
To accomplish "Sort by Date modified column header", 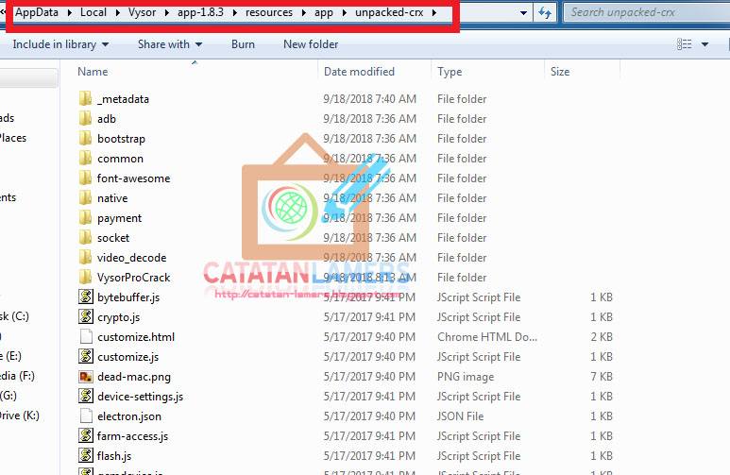I will coord(359,72).
